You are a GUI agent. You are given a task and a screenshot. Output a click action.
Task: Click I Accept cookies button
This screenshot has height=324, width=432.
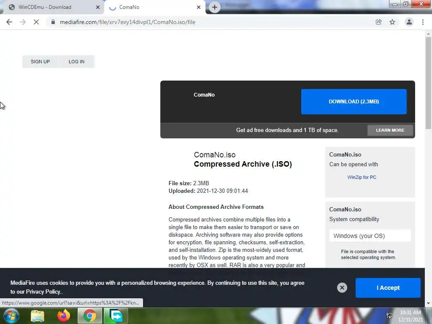tap(388, 288)
